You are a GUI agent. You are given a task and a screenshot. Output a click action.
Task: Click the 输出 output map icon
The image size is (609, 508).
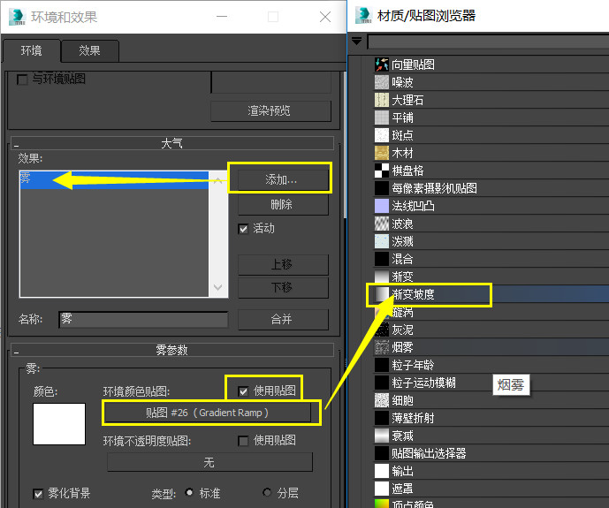[x=382, y=471]
